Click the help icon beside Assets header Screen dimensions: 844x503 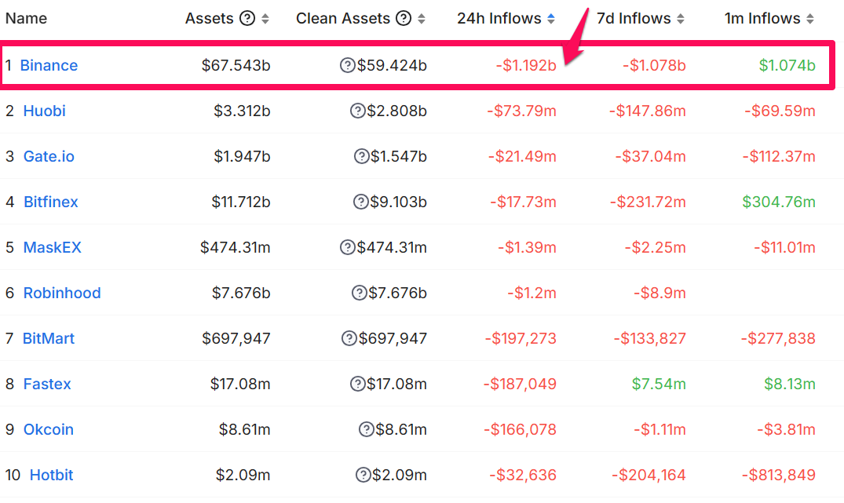[247, 19]
